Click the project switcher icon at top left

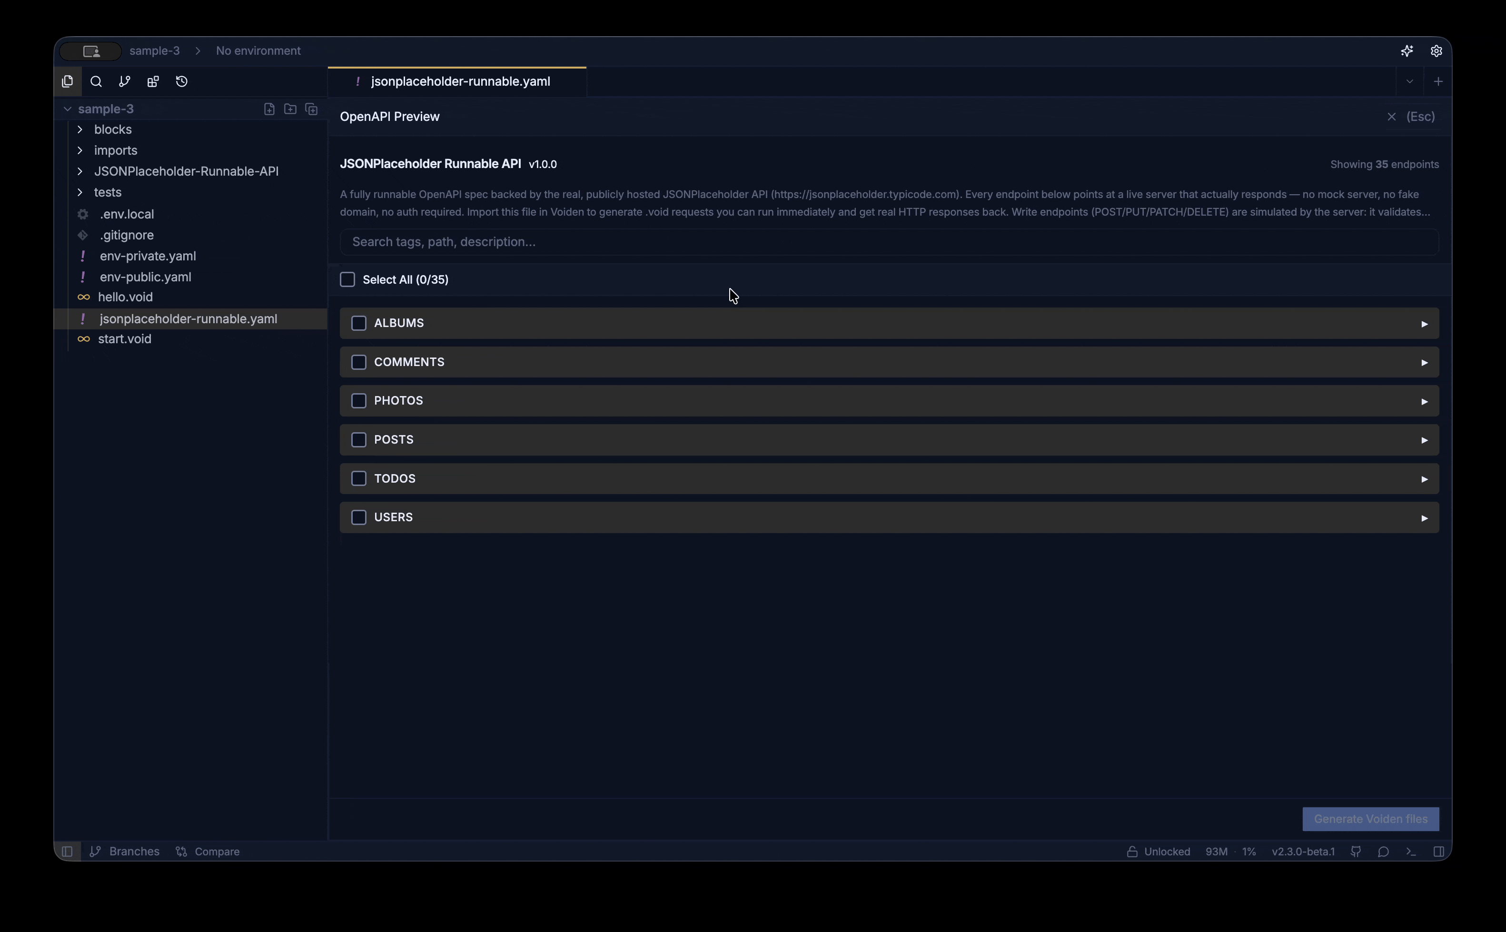[x=91, y=51]
